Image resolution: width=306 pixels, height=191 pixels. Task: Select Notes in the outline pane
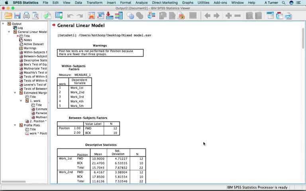click(x=28, y=40)
